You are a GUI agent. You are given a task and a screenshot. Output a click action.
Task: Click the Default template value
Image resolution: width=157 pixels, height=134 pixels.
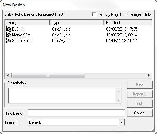35,122
